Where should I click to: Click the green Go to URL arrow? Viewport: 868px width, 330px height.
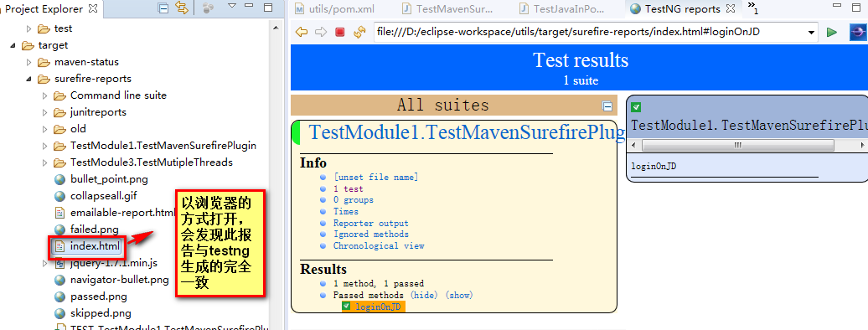pos(831,32)
